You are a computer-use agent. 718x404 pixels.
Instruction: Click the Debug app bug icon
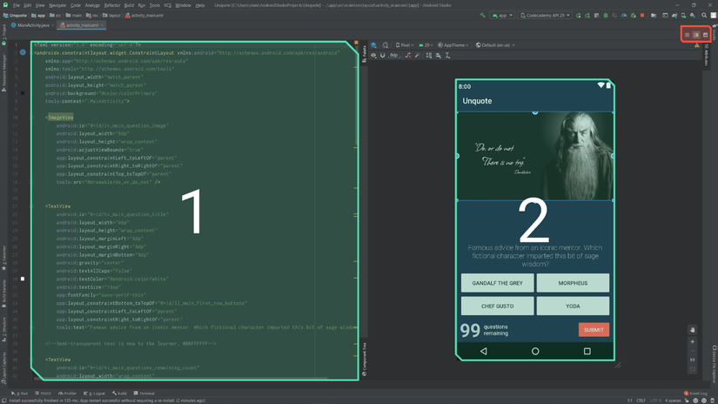pos(606,15)
